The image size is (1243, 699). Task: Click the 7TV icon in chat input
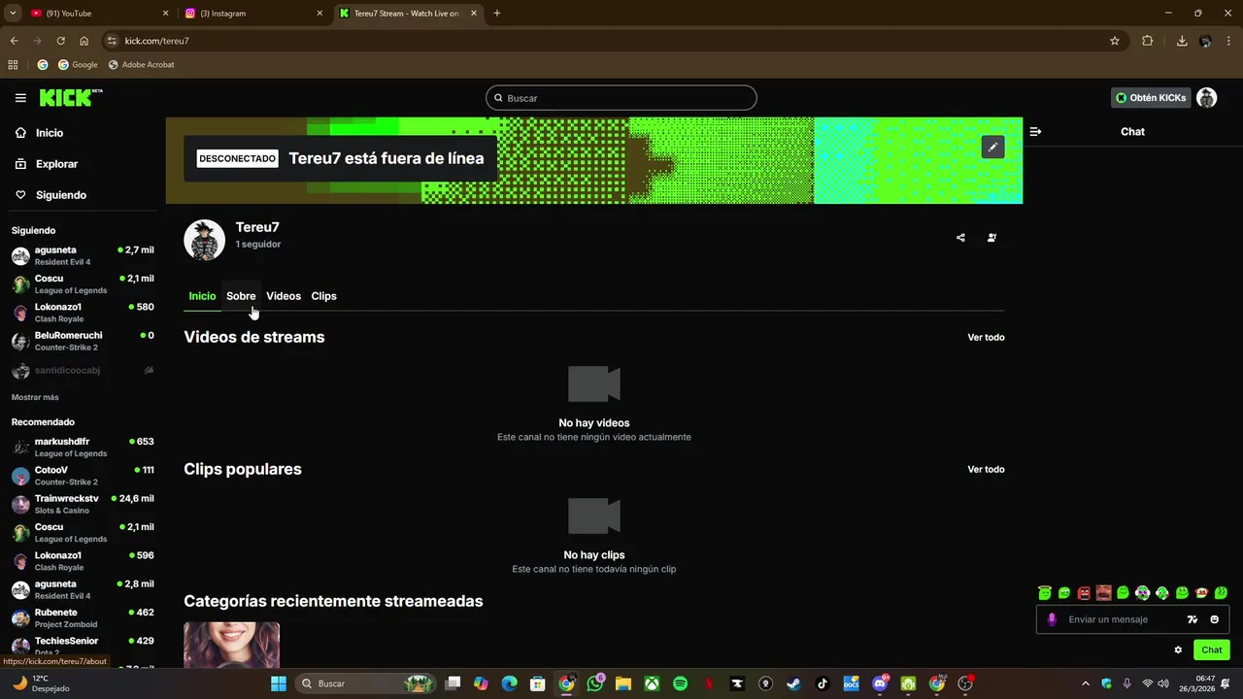pos(1193,619)
